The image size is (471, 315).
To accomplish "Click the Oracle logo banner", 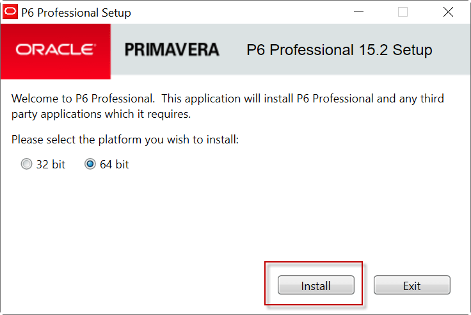I will point(56,51).
